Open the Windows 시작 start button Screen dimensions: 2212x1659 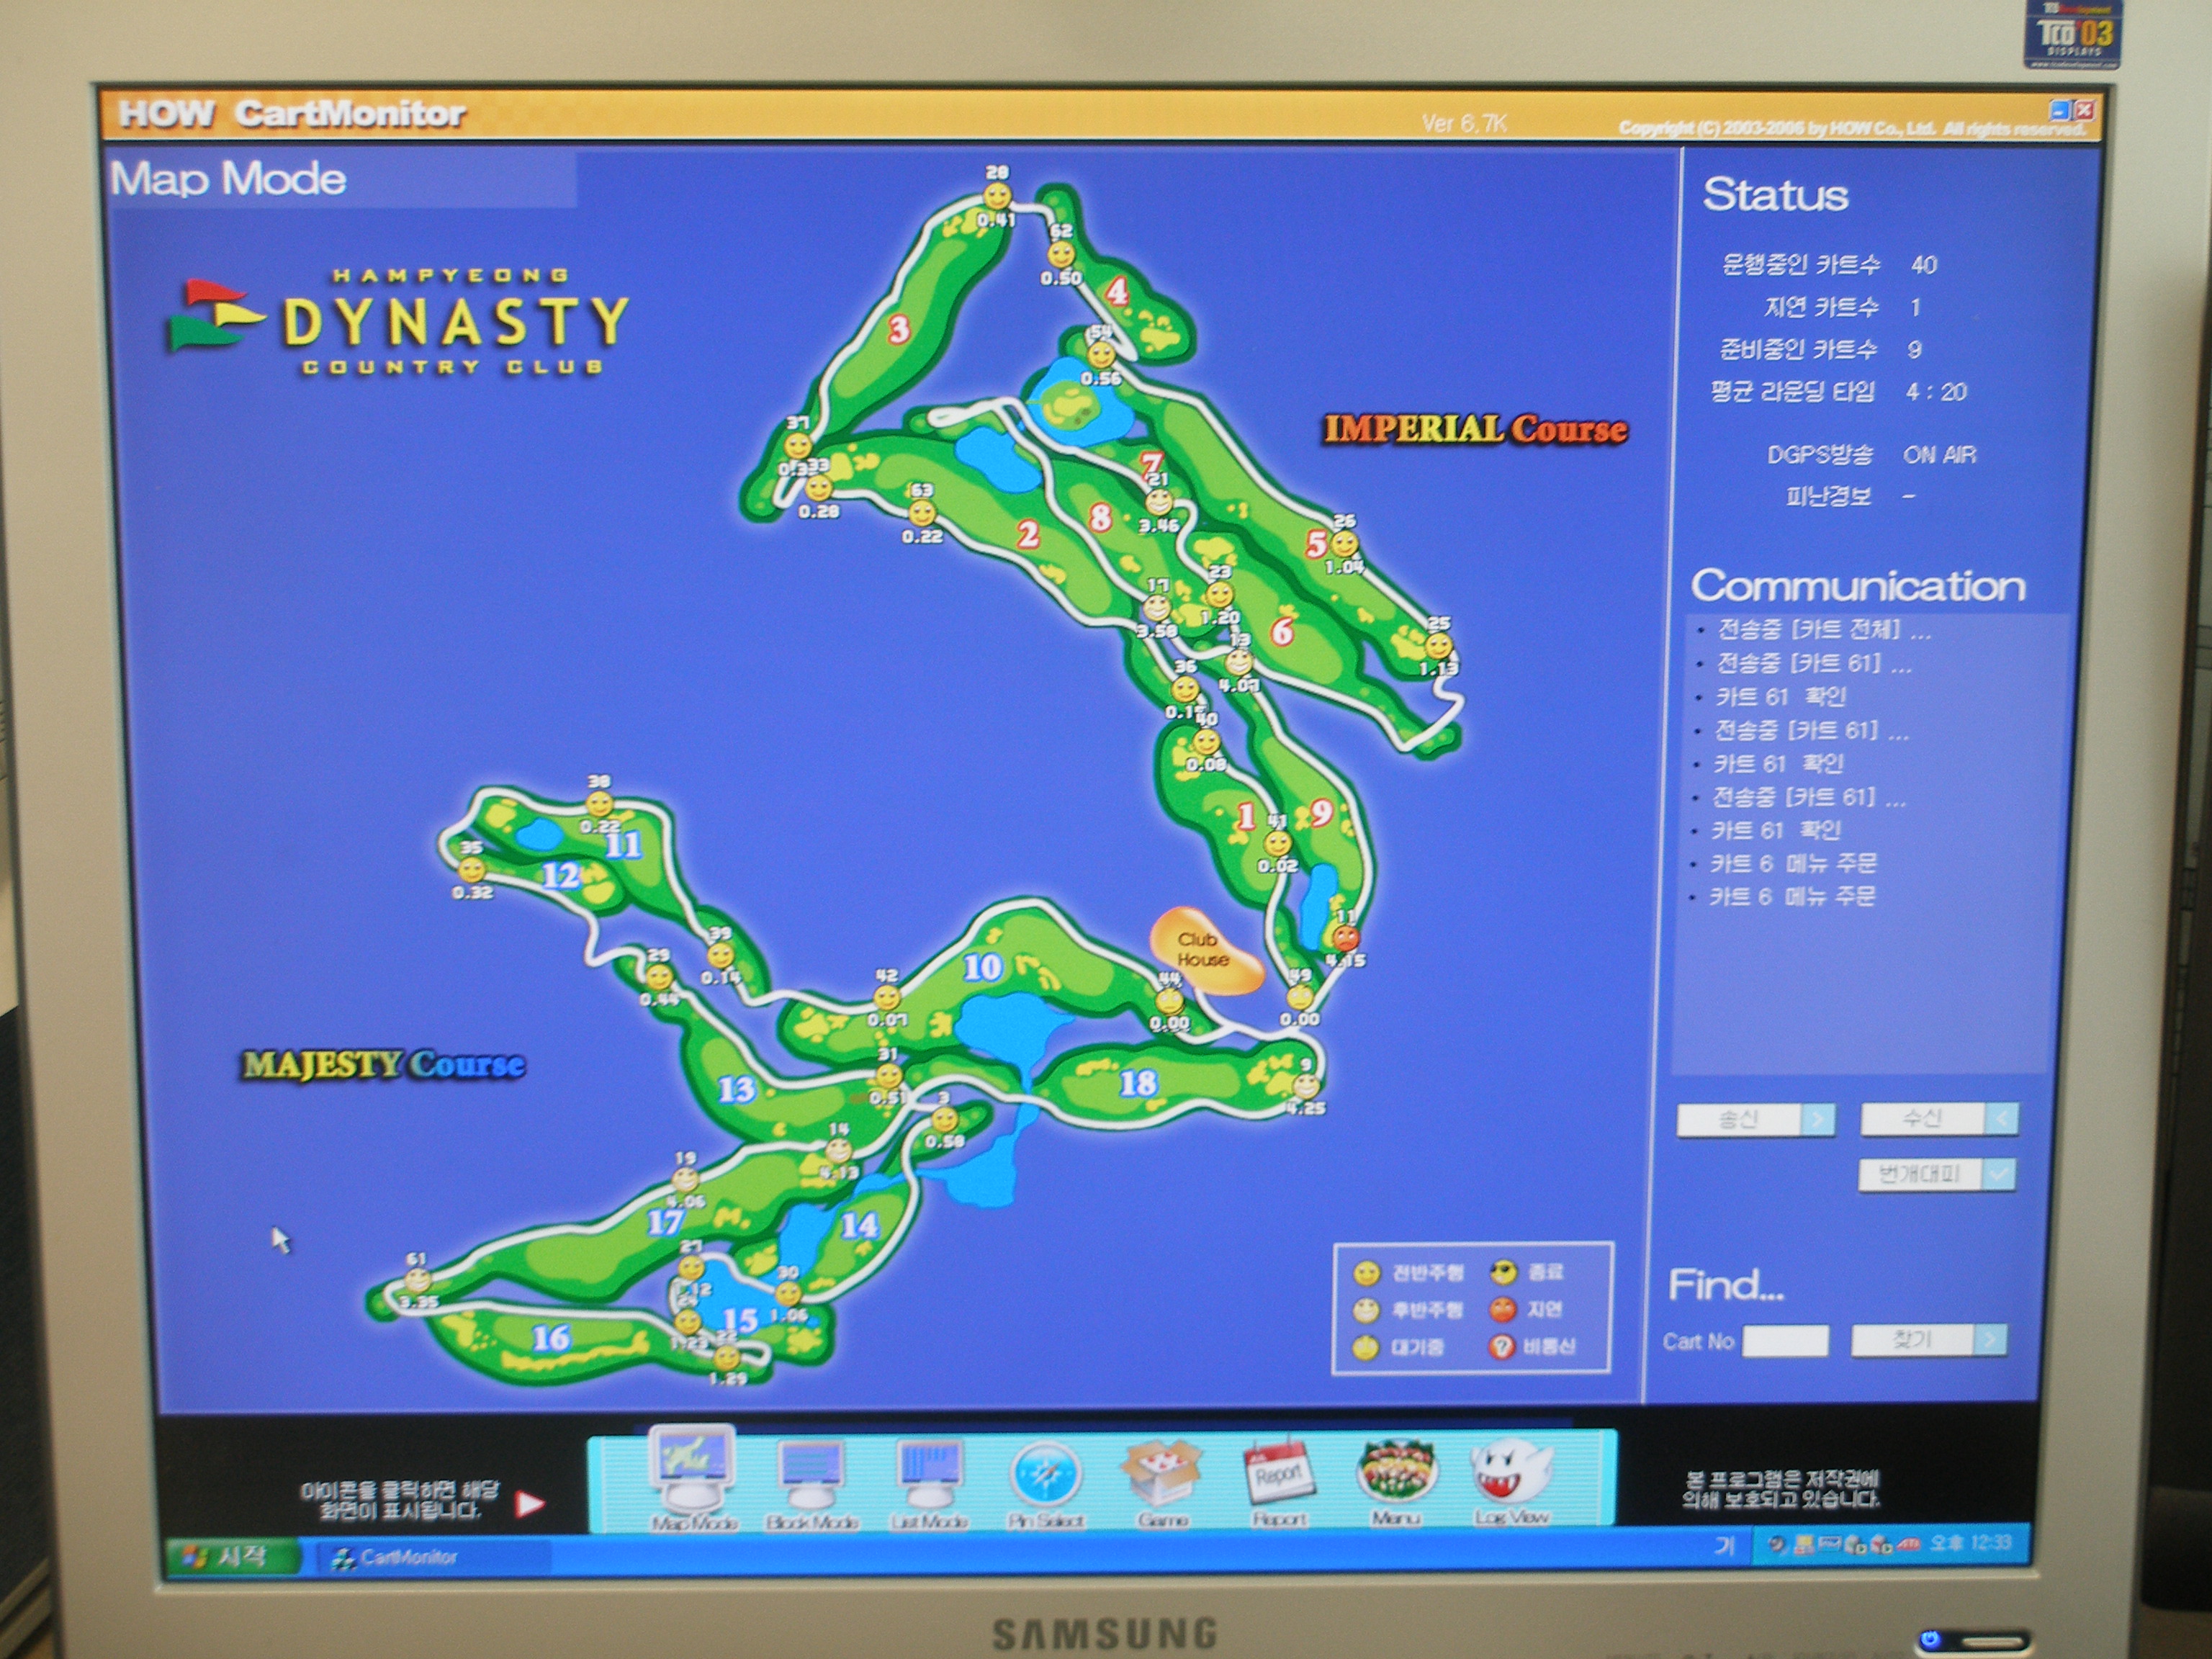(232, 1557)
